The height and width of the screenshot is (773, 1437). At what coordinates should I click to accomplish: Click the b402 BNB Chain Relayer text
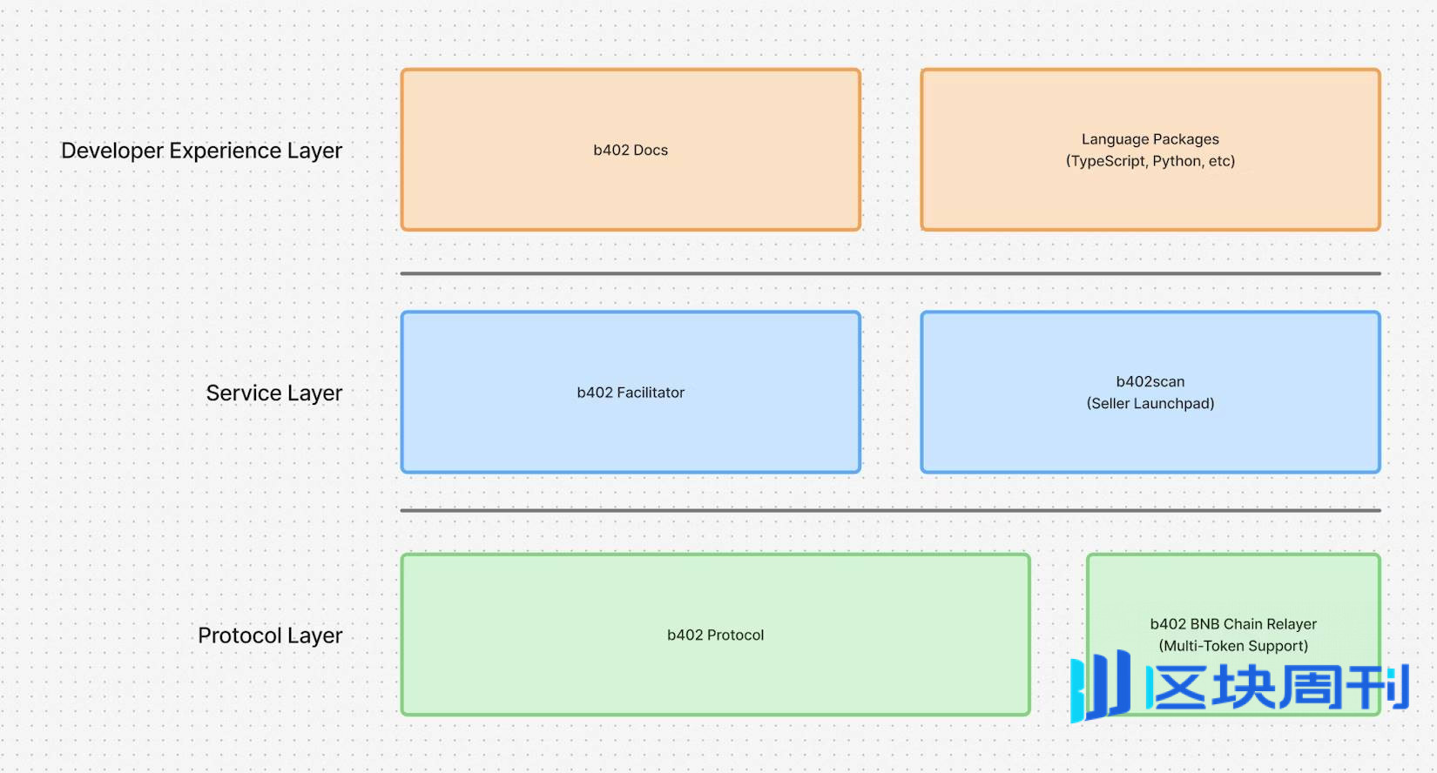[1232, 624]
